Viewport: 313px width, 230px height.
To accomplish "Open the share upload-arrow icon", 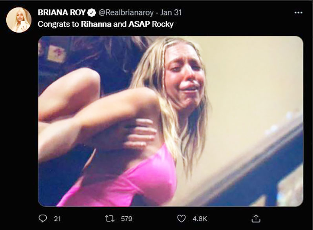I will [x=256, y=218].
